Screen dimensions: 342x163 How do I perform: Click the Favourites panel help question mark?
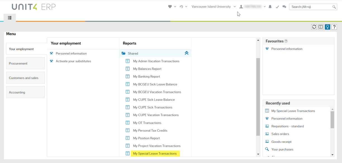pos(286,41)
